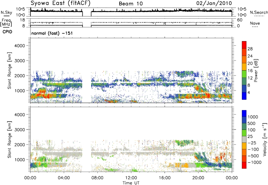
Task: Click the 'Syowa East (fitACF)' title
Action: 60,3
